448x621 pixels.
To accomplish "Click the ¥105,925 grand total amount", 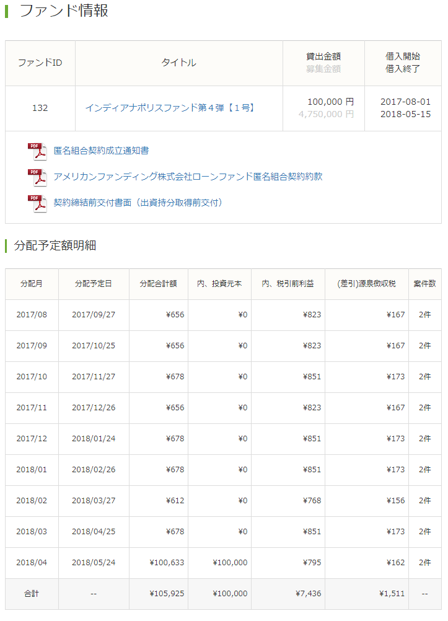I will [x=167, y=594].
